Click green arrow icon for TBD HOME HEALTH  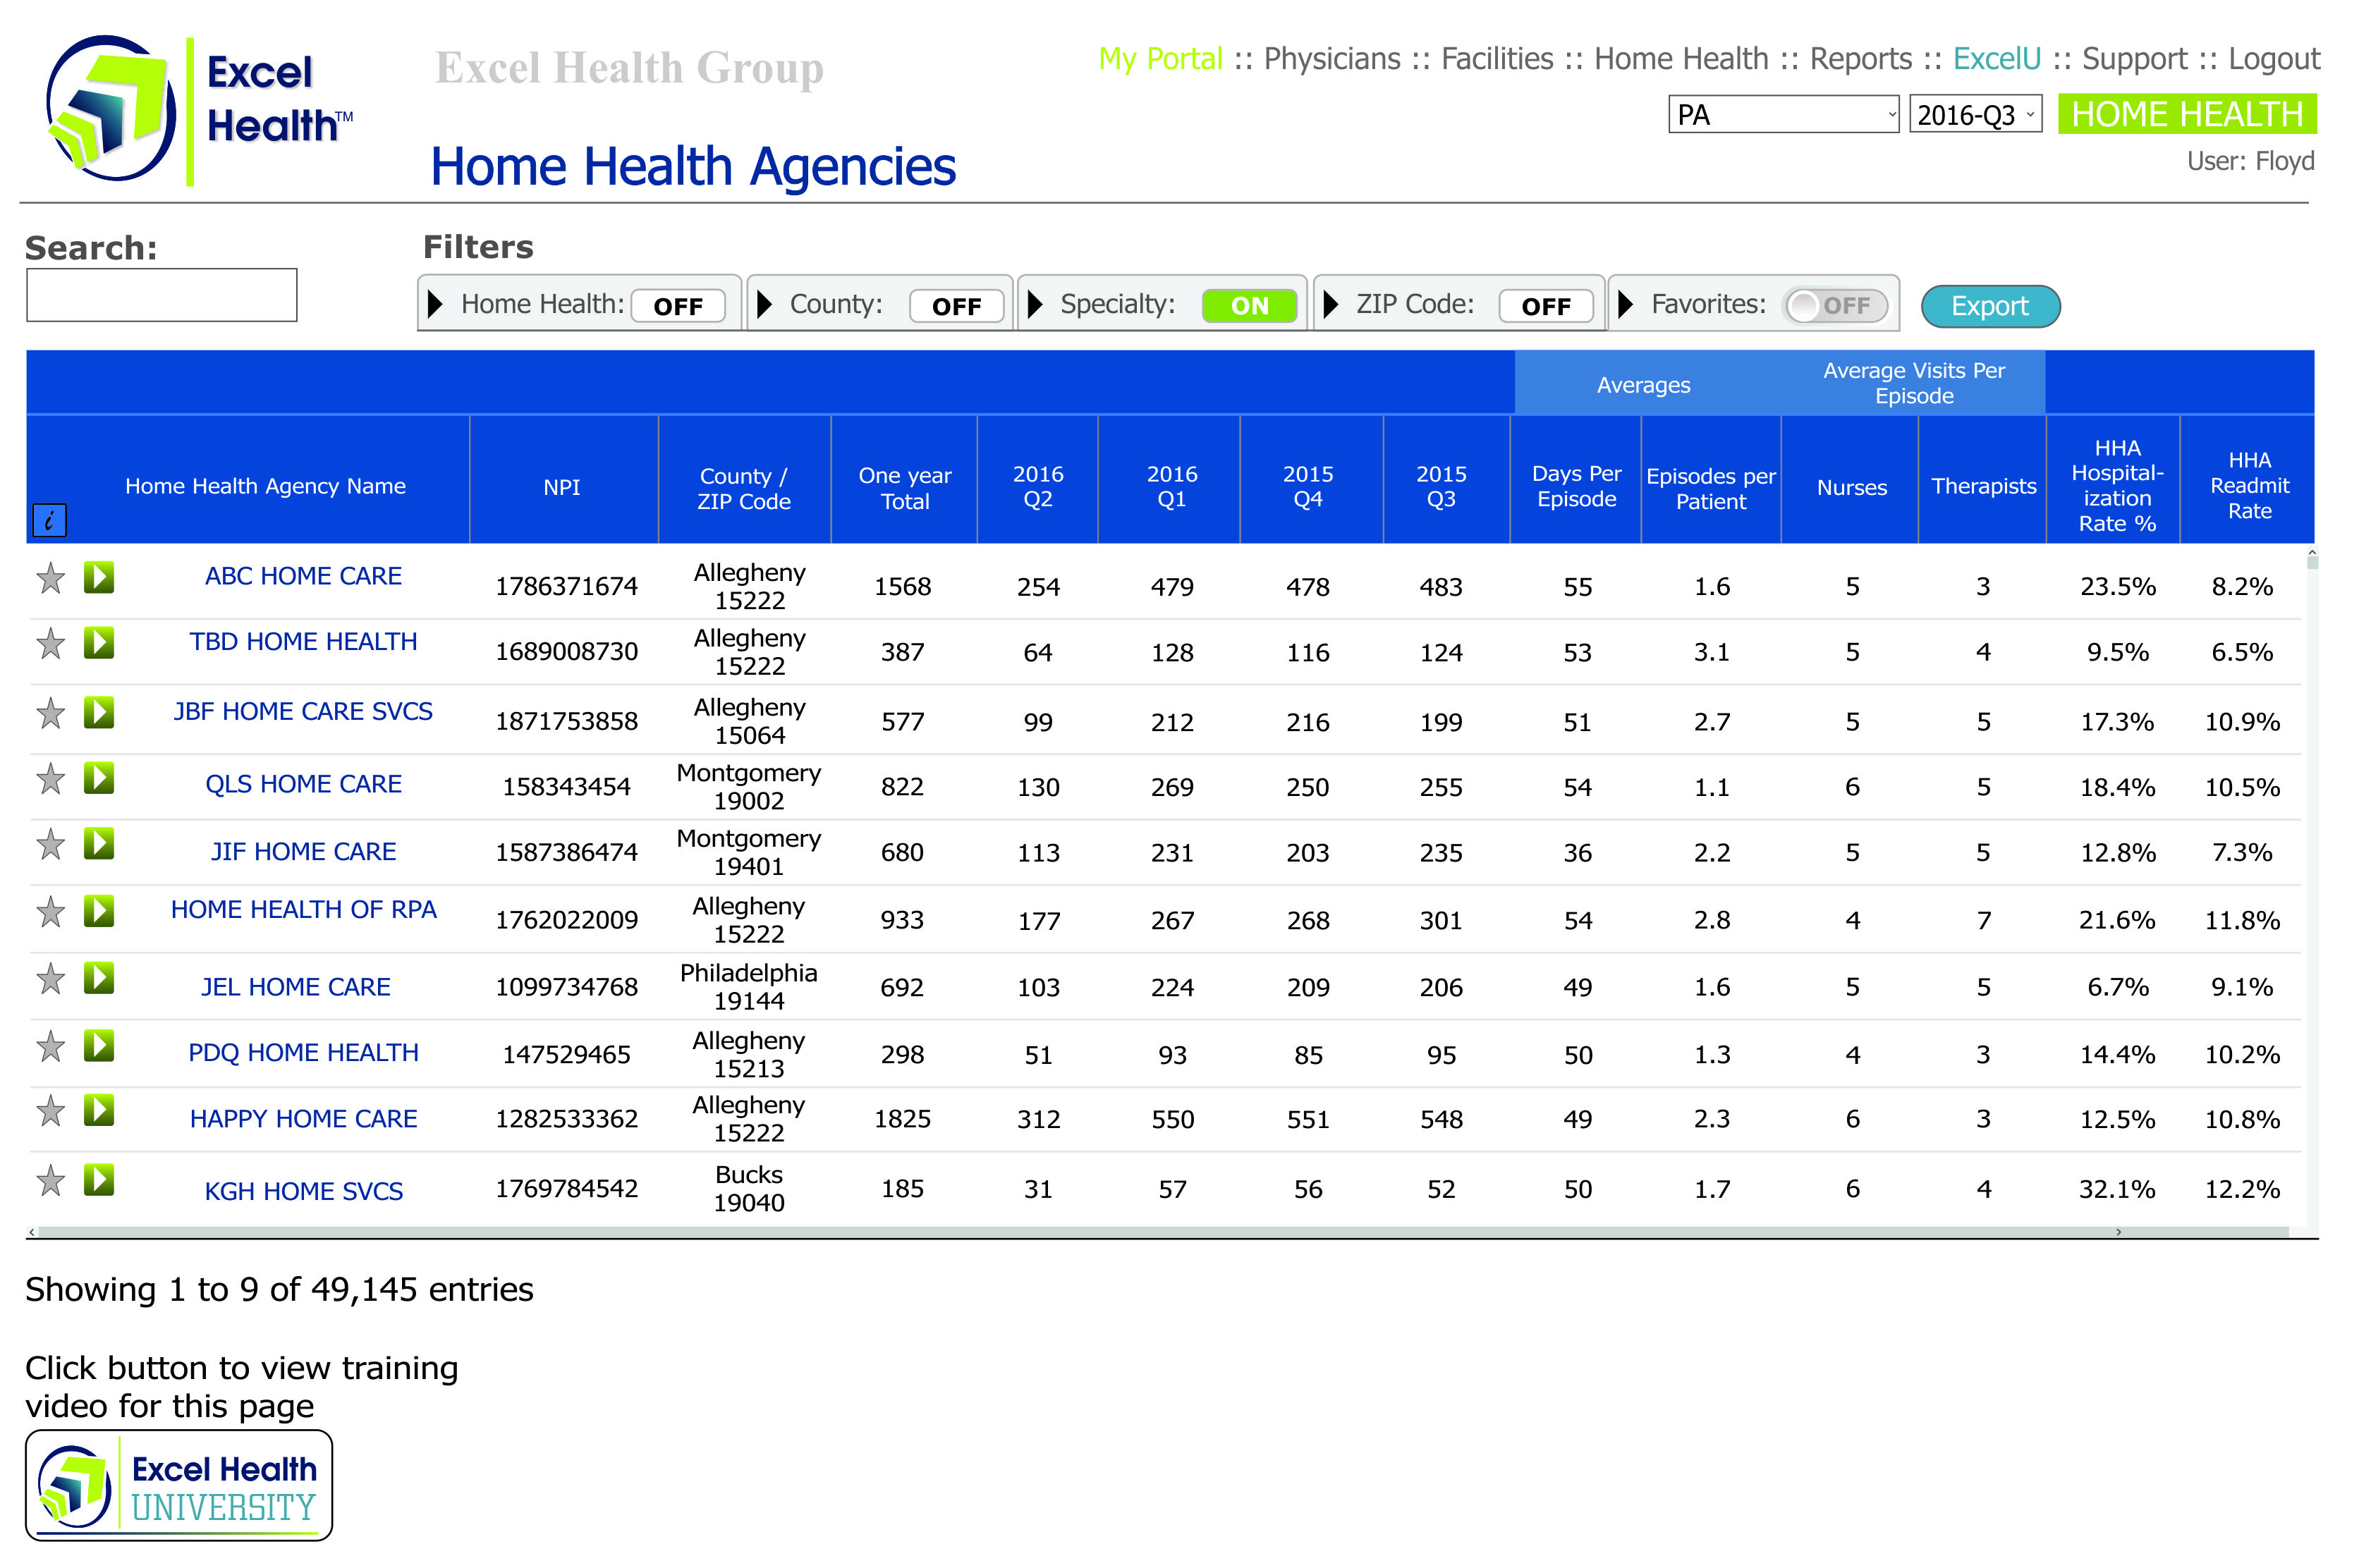[98, 643]
